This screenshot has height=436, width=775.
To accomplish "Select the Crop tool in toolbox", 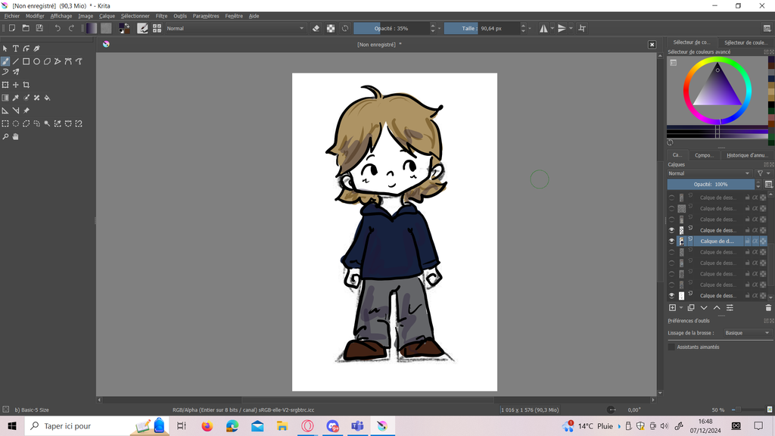I will pos(26,85).
